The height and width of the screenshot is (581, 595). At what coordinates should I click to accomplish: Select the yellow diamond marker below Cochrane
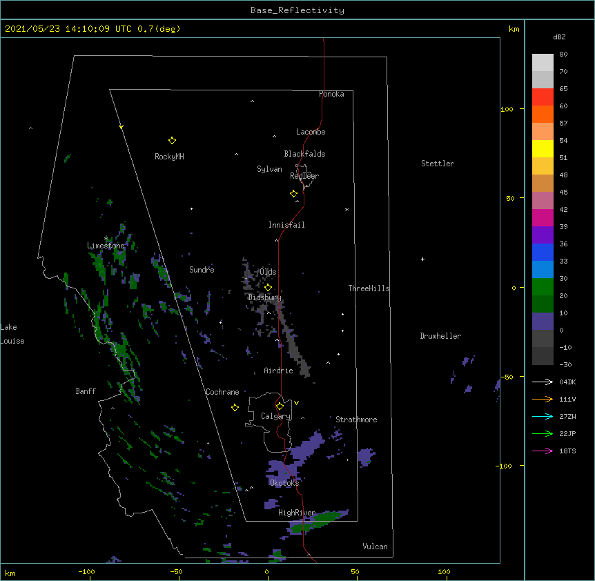click(x=235, y=408)
